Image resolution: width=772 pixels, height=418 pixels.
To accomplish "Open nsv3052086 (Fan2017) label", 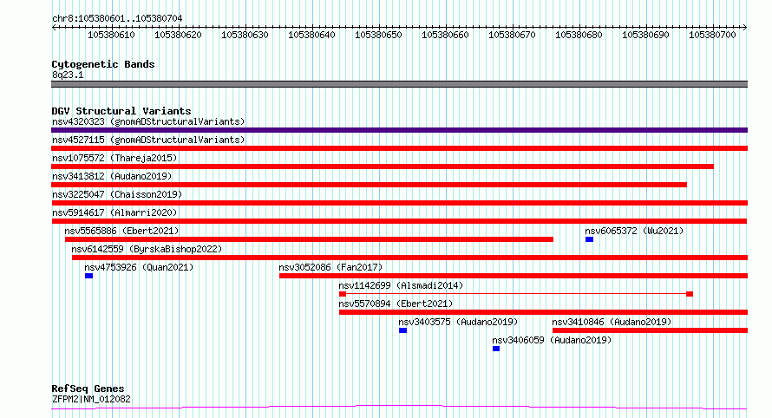I will (330, 267).
